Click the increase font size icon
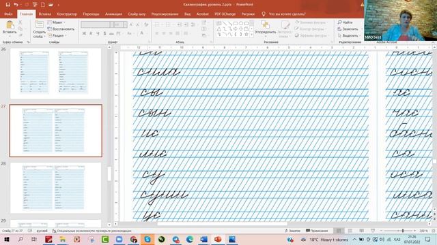 pyautogui.click(x=131, y=24)
